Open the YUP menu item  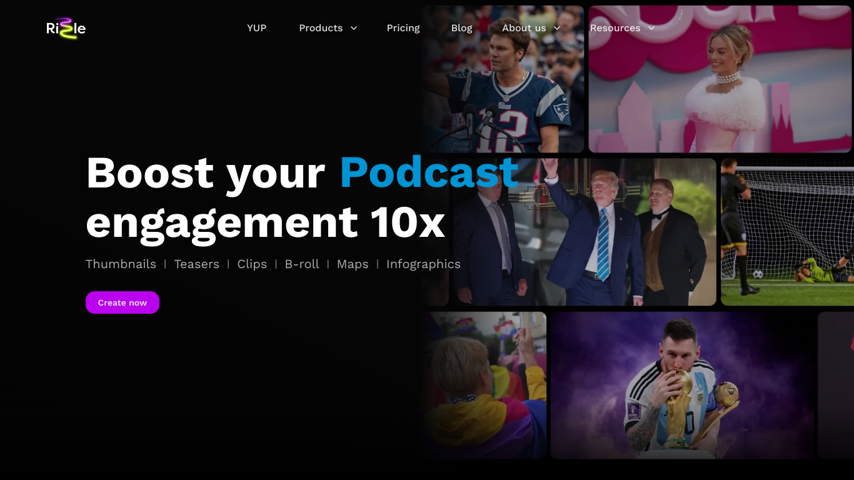pyautogui.click(x=256, y=28)
